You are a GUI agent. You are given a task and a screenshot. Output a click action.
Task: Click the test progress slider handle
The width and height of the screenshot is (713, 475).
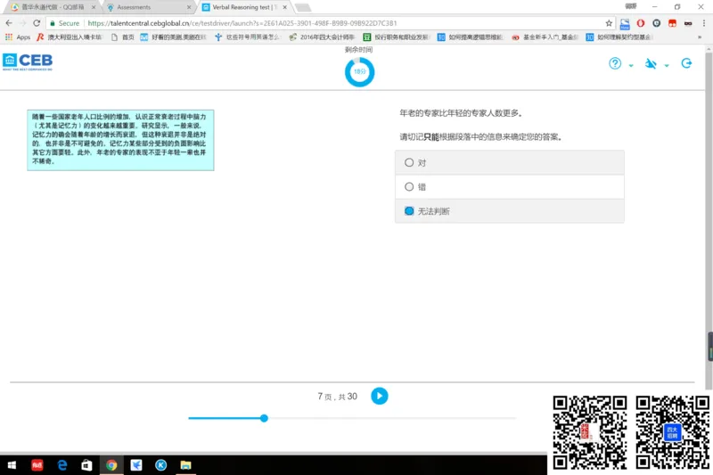click(x=264, y=418)
